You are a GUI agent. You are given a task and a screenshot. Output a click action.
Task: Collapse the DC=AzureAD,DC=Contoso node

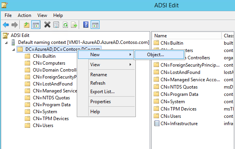pyautogui.click(x=14, y=50)
